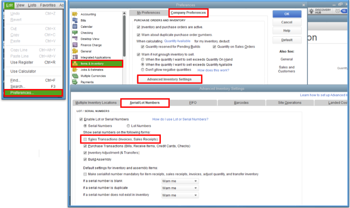The image size is (350, 208).
Task: Toggle Quantity reserved for Pending Builds
Action: [x=142, y=47]
